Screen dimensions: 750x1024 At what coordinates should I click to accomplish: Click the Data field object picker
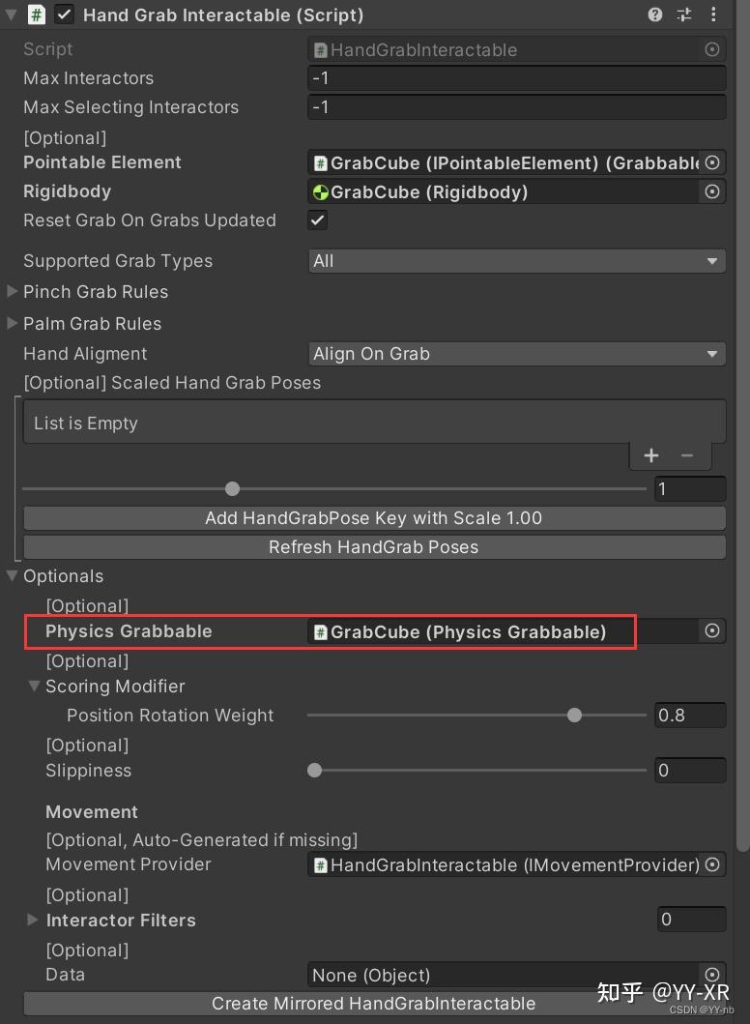[x=712, y=975]
